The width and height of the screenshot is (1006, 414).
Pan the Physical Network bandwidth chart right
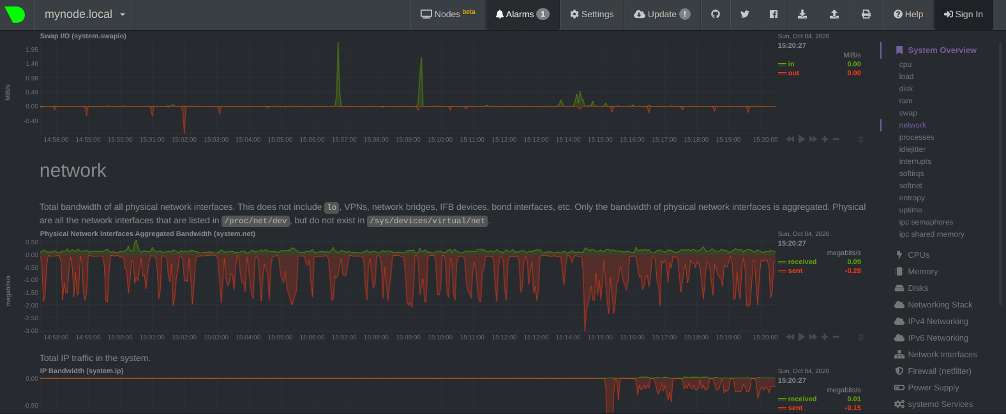point(813,337)
